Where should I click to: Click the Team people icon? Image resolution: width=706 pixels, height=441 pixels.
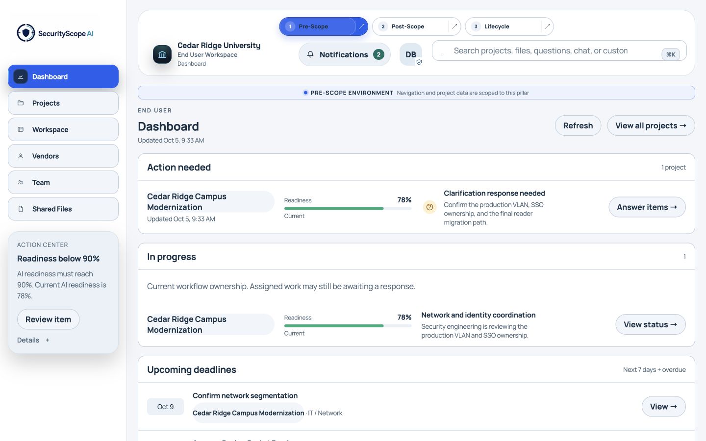[21, 182]
